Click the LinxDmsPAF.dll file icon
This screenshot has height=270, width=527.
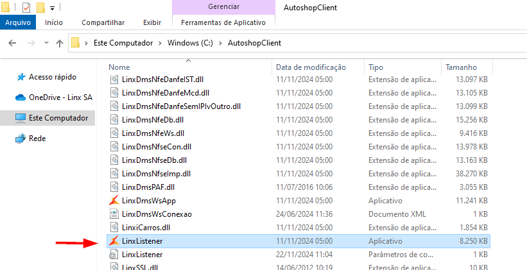[114, 187]
